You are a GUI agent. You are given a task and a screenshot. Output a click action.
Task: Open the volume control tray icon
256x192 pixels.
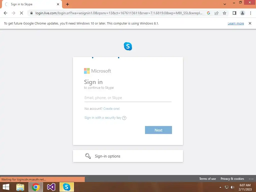point(232,187)
